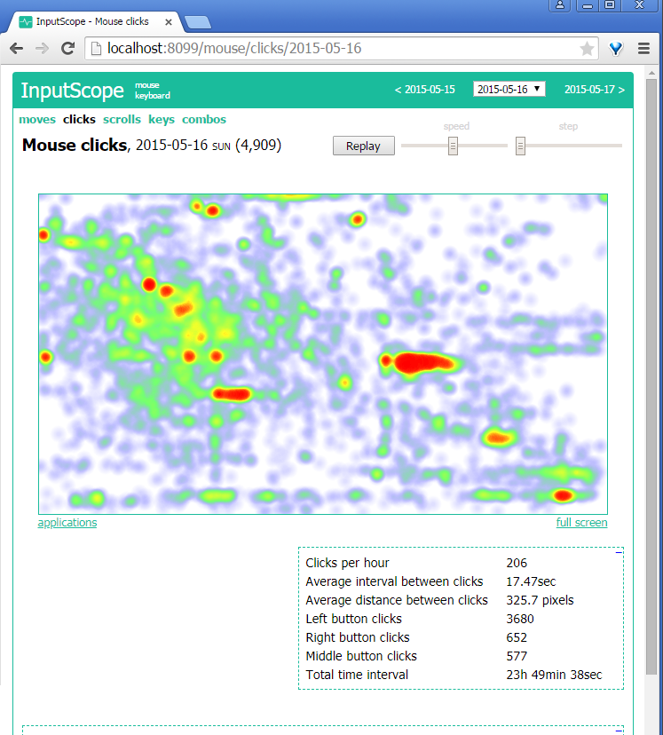Screen dimensions: 663x735
Task: Open the Chrome hamburger menu
Action: click(643, 49)
